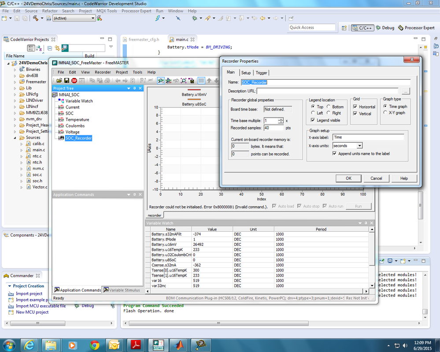Open Processor Expert menu in CodeWarrior
This screenshot has width=440, height=352.
tap(137, 11)
